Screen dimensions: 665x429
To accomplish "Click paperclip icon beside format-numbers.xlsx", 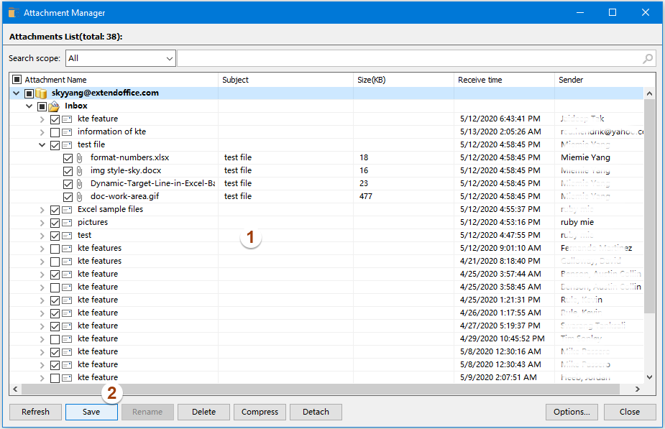I will pyautogui.click(x=81, y=157).
